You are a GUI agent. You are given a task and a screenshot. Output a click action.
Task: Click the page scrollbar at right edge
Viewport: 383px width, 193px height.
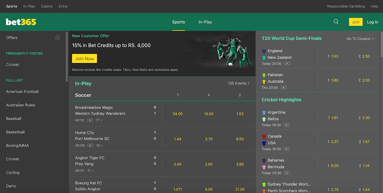click(381, 45)
